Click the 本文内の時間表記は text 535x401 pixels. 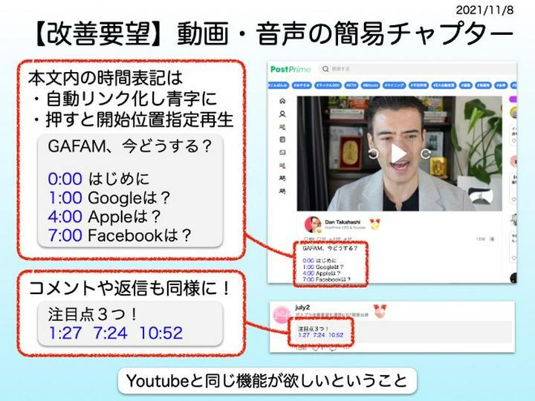tap(106, 78)
